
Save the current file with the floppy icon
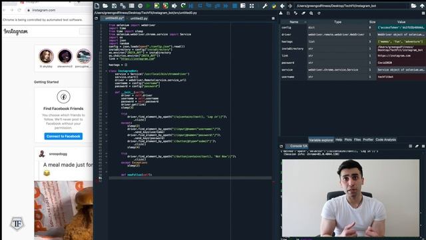(x=114, y=6)
